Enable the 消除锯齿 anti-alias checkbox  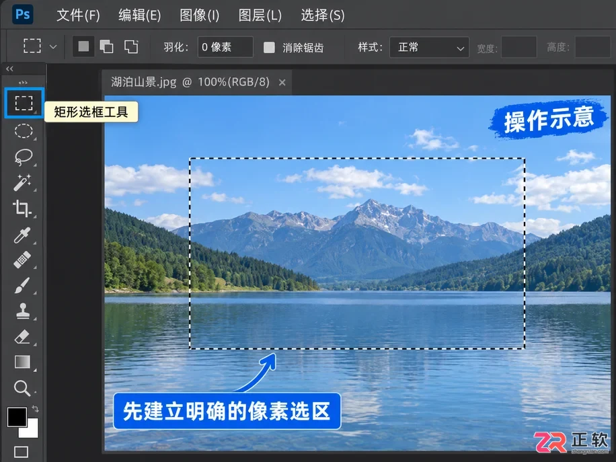tap(269, 48)
